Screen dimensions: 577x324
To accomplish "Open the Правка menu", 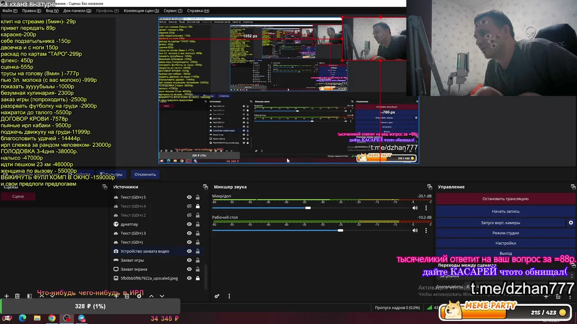I will pyautogui.click(x=31, y=11).
